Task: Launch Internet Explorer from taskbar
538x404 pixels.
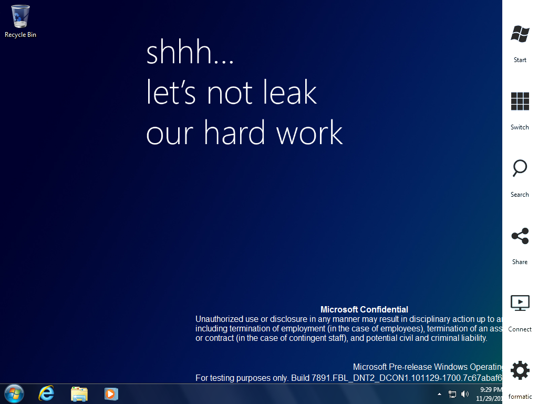Action: click(46, 393)
